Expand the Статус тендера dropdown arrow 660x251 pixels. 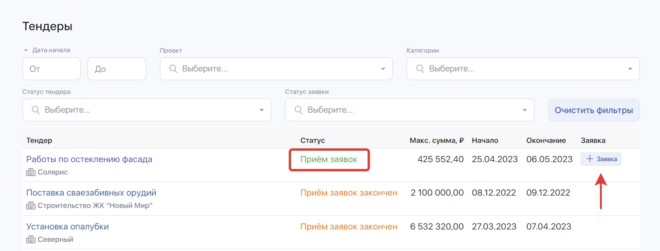[x=262, y=110]
